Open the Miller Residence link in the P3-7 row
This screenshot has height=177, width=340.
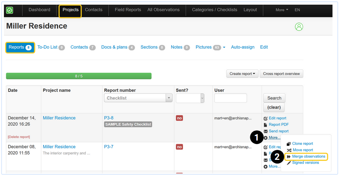(x=59, y=147)
